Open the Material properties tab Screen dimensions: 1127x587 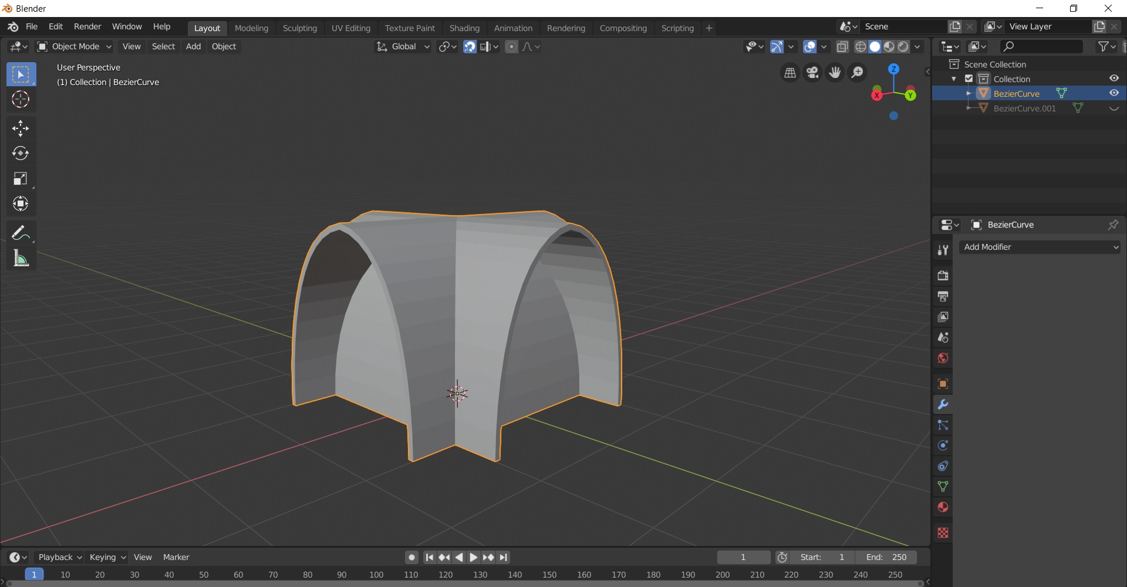(x=943, y=507)
